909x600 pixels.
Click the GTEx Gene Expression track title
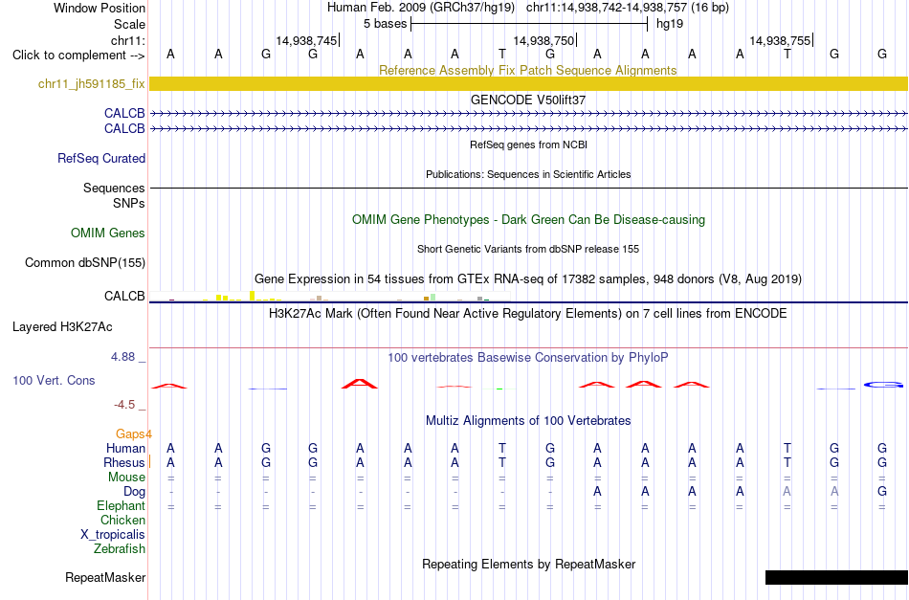(528, 278)
